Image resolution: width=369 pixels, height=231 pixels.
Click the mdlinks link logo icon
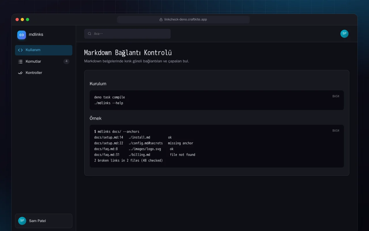coord(22,35)
